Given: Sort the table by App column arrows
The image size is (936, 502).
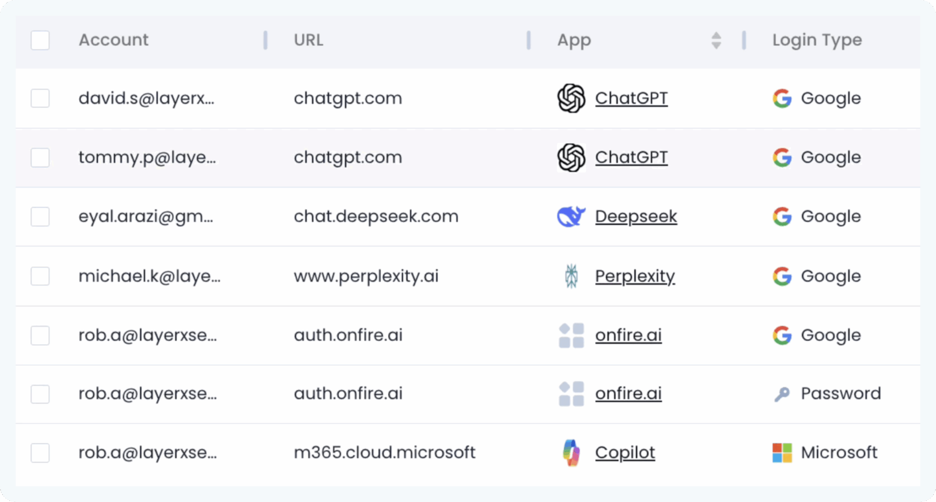Looking at the screenshot, I should point(716,40).
